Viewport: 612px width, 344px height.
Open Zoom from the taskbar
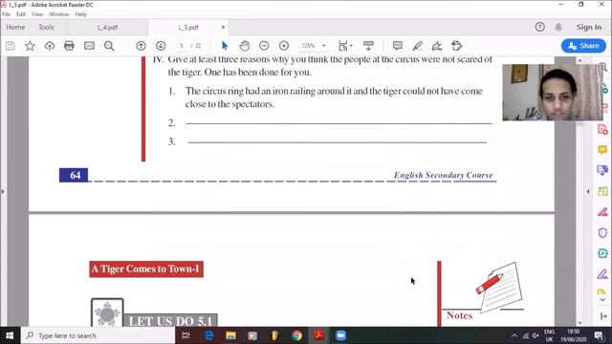tap(340, 335)
